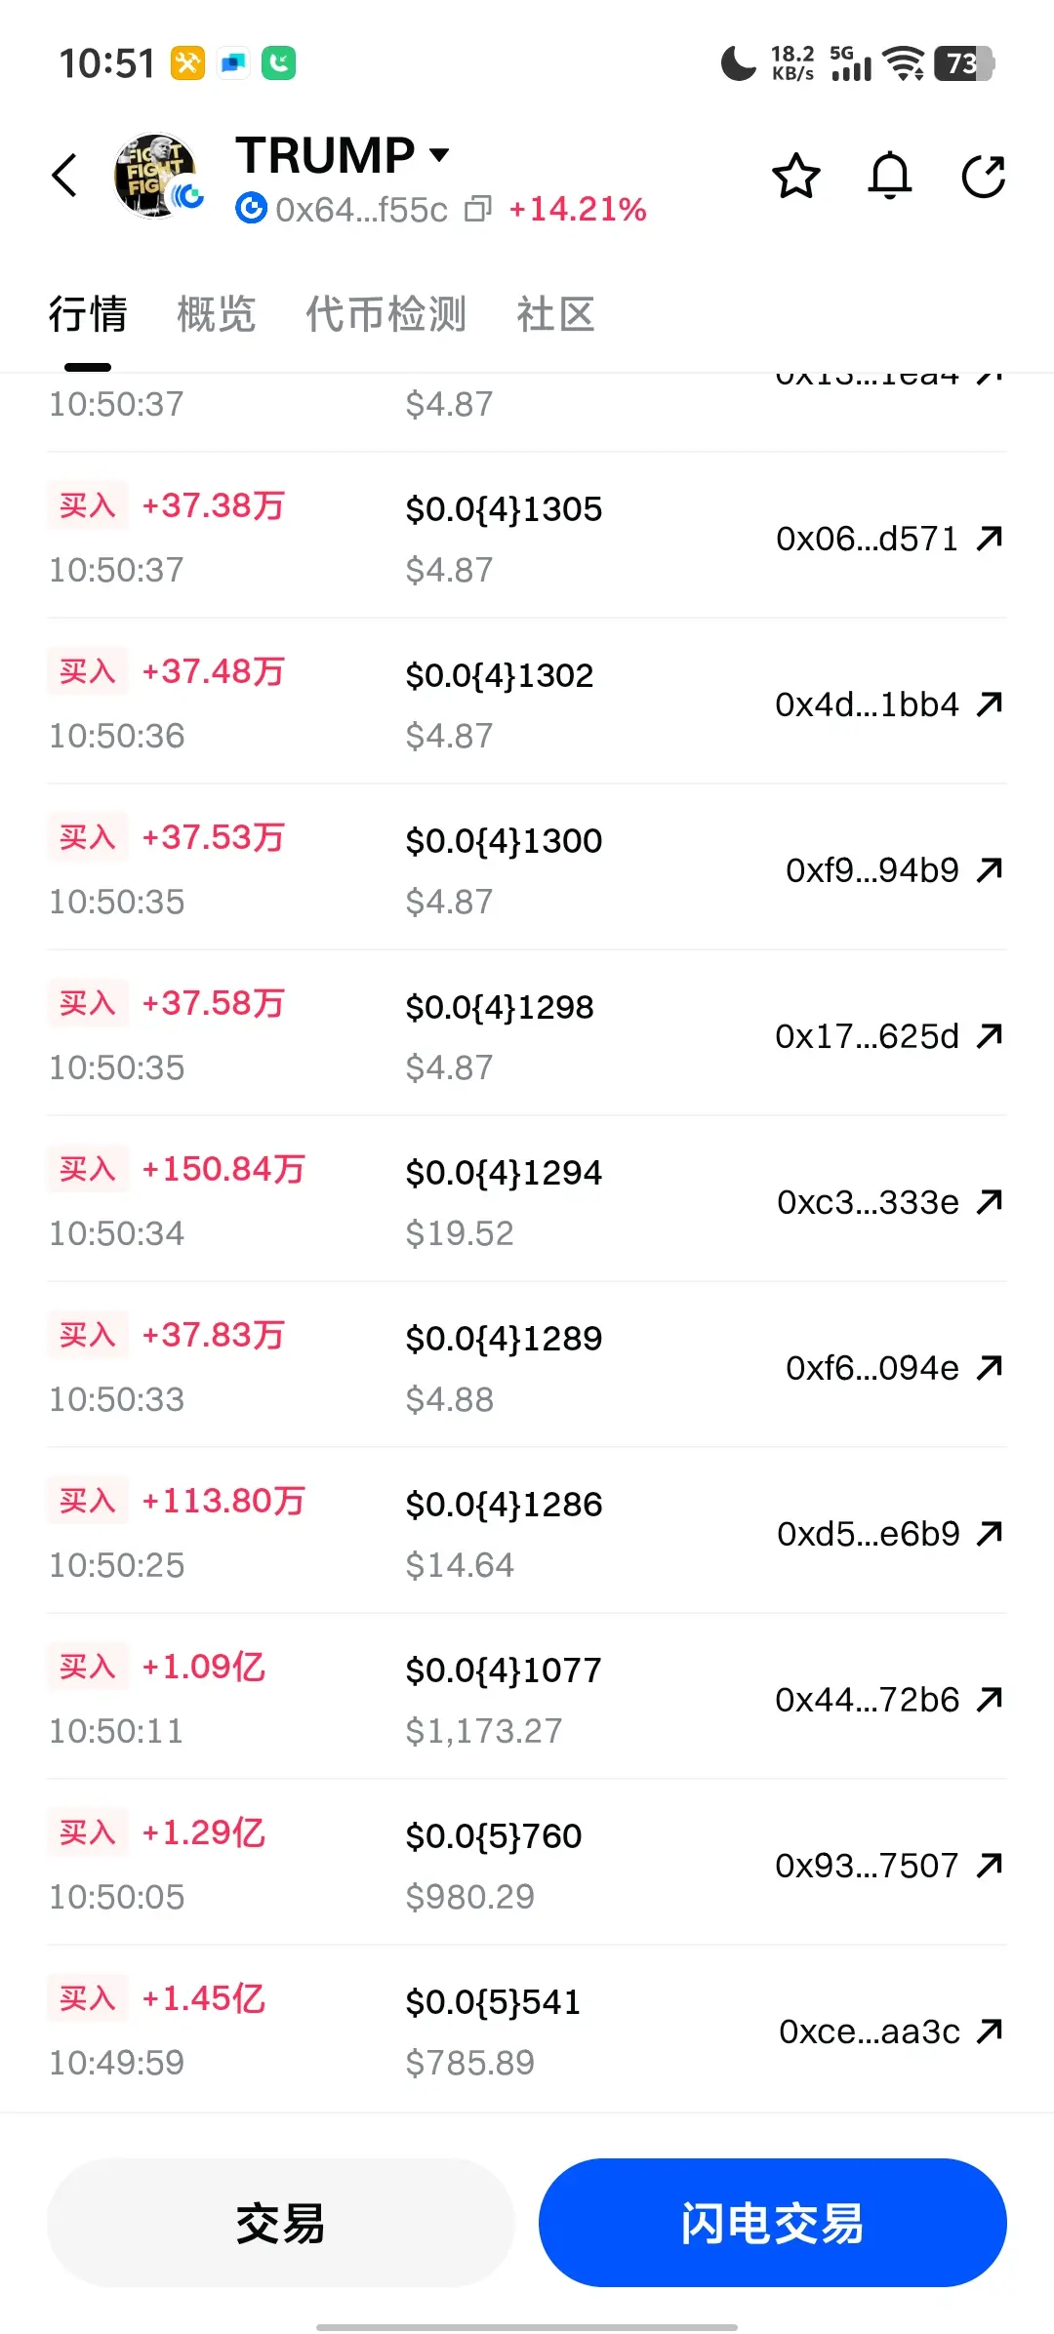Screen dimensions: 1054x2334
Task: Tap arrow icon beside 0xc3...333e
Action: pos(990,1201)
